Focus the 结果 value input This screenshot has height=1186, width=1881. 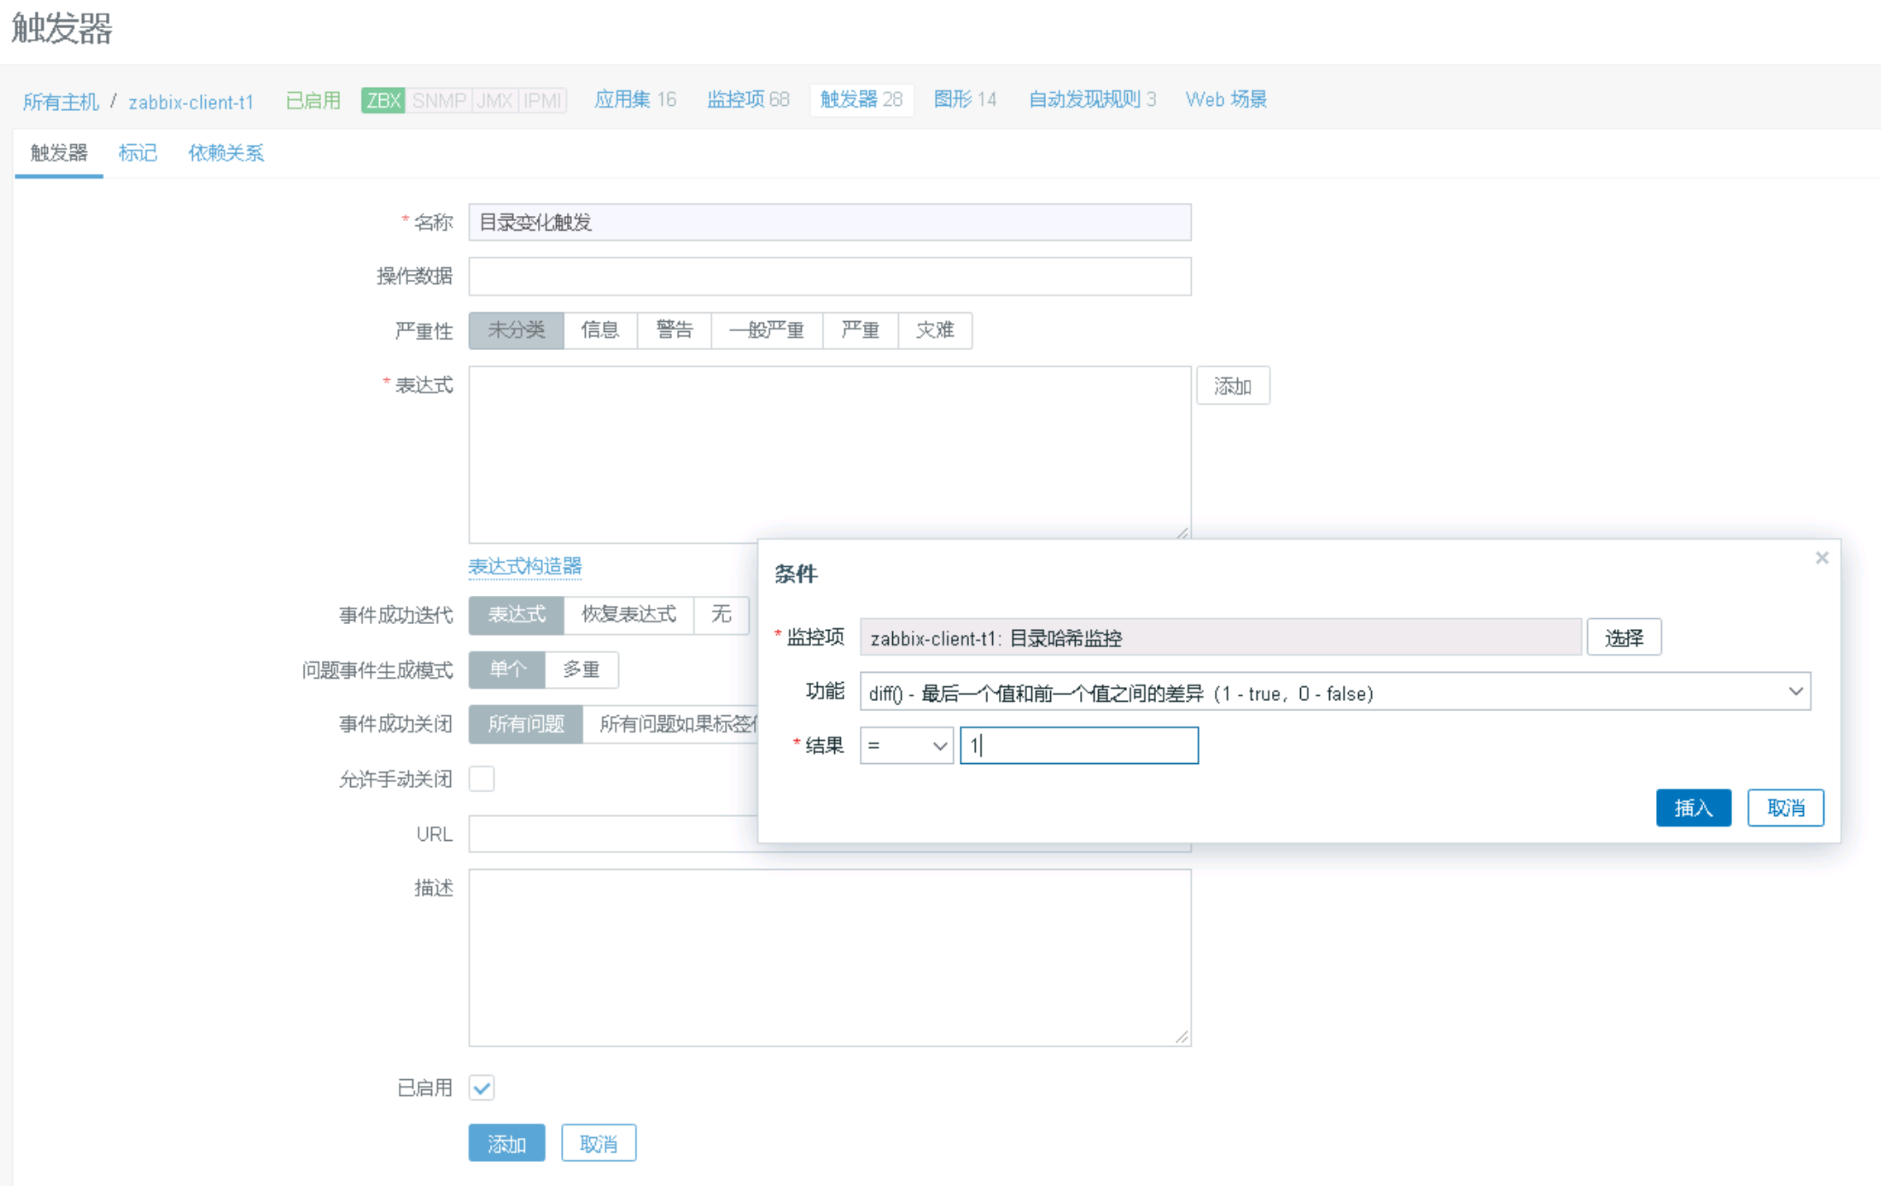[x=1079, y=746]
